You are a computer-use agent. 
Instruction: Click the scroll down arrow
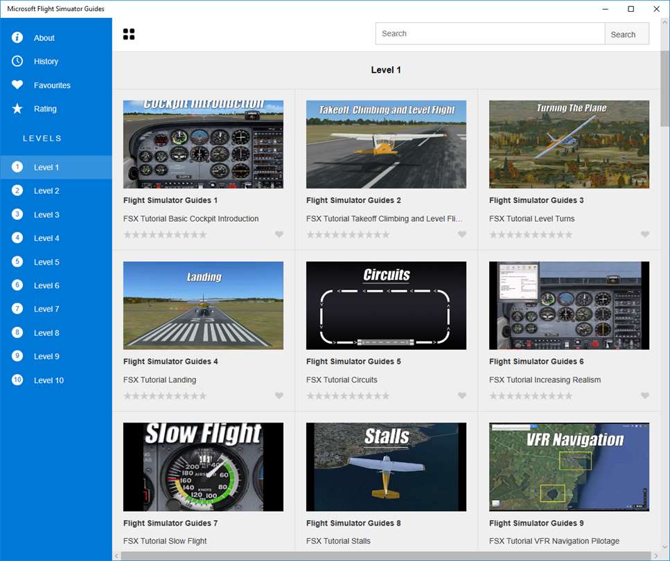(665, 546)
